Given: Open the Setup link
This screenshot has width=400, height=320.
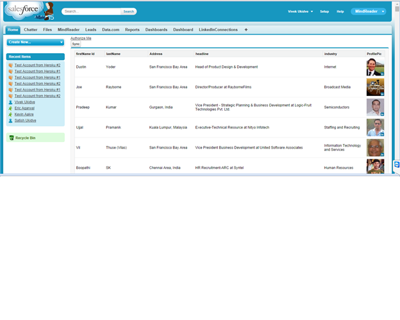Looking at the screenshot, I should (x=324, y=12).
